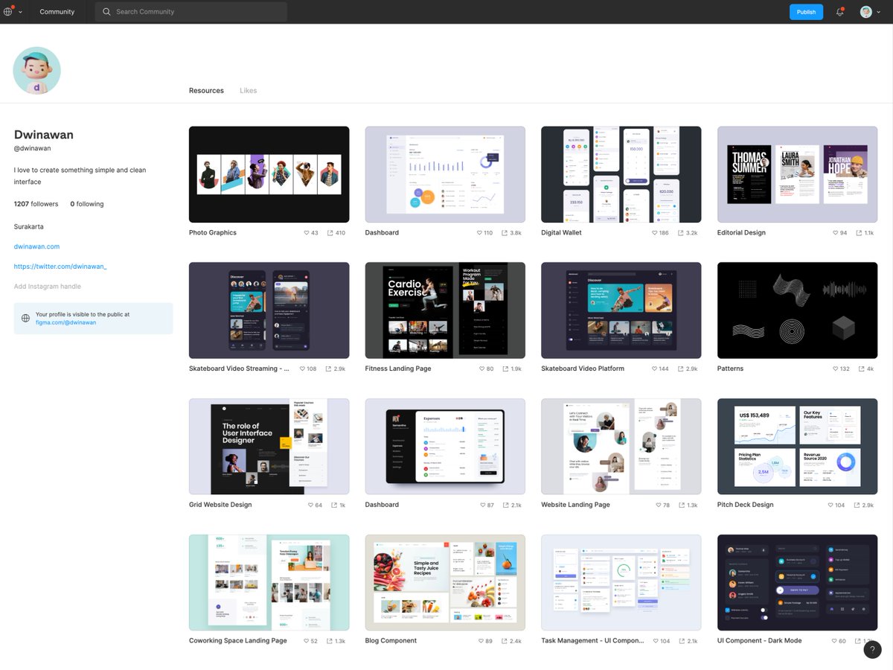Click duplicate icon for Blog Component
Screen dimensions: 893x670
(x=504, y=641)
